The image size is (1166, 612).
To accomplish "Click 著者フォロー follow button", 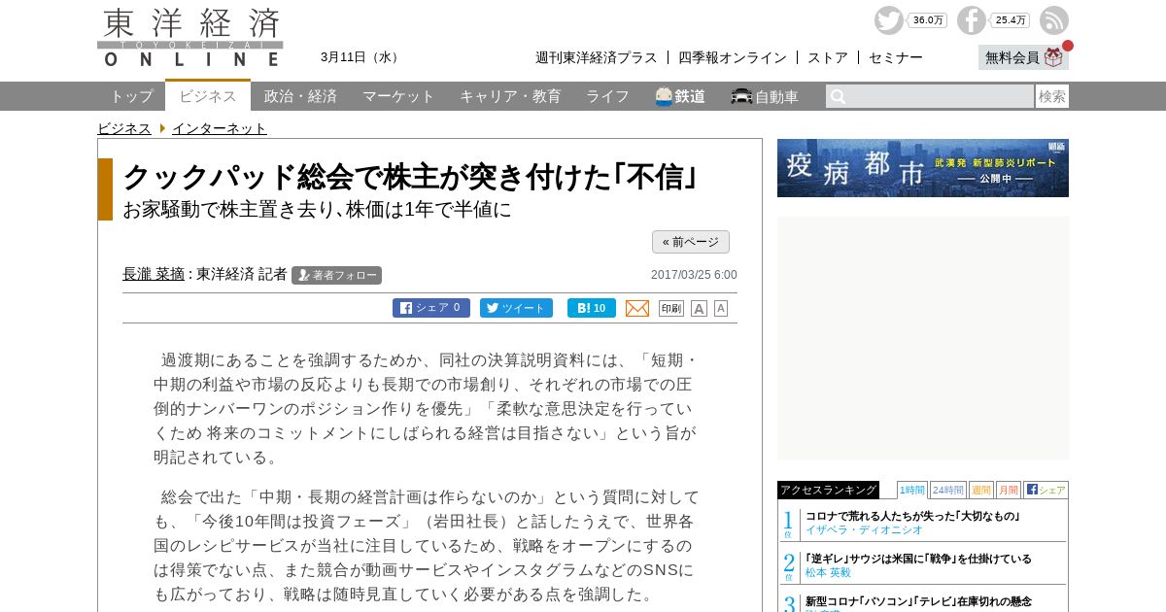I will coord(336,275).
